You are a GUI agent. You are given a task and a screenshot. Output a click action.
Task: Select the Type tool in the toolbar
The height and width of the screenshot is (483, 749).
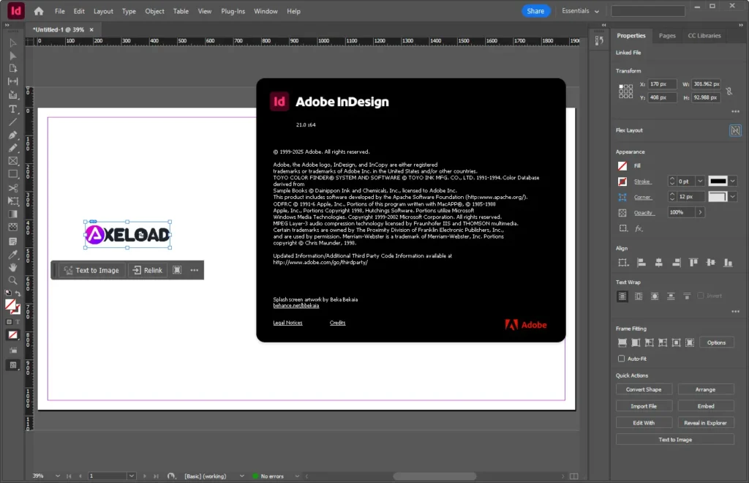click(x=12, y=108)
